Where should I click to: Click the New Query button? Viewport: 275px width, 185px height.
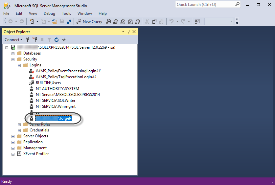(89, 22)
